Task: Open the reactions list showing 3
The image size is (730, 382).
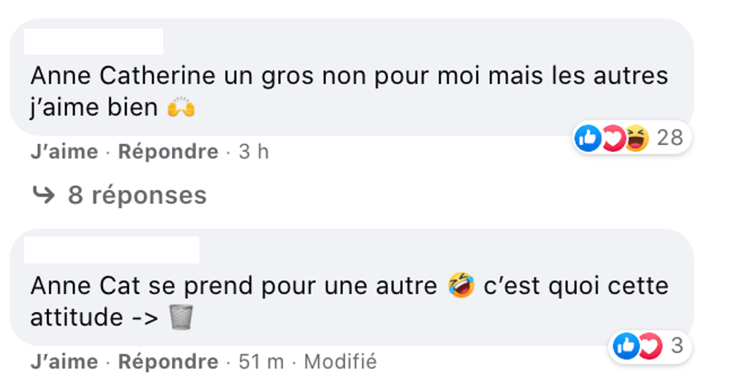Action: (676, 346)
